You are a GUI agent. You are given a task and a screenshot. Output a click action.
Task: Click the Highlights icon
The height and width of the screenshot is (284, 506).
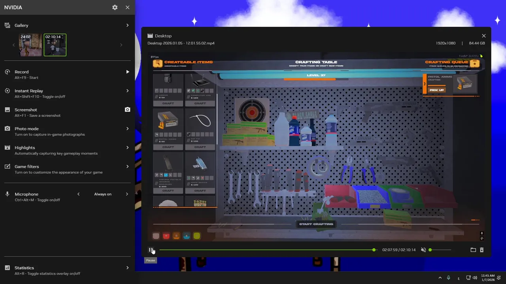click(x=7, y=148)
